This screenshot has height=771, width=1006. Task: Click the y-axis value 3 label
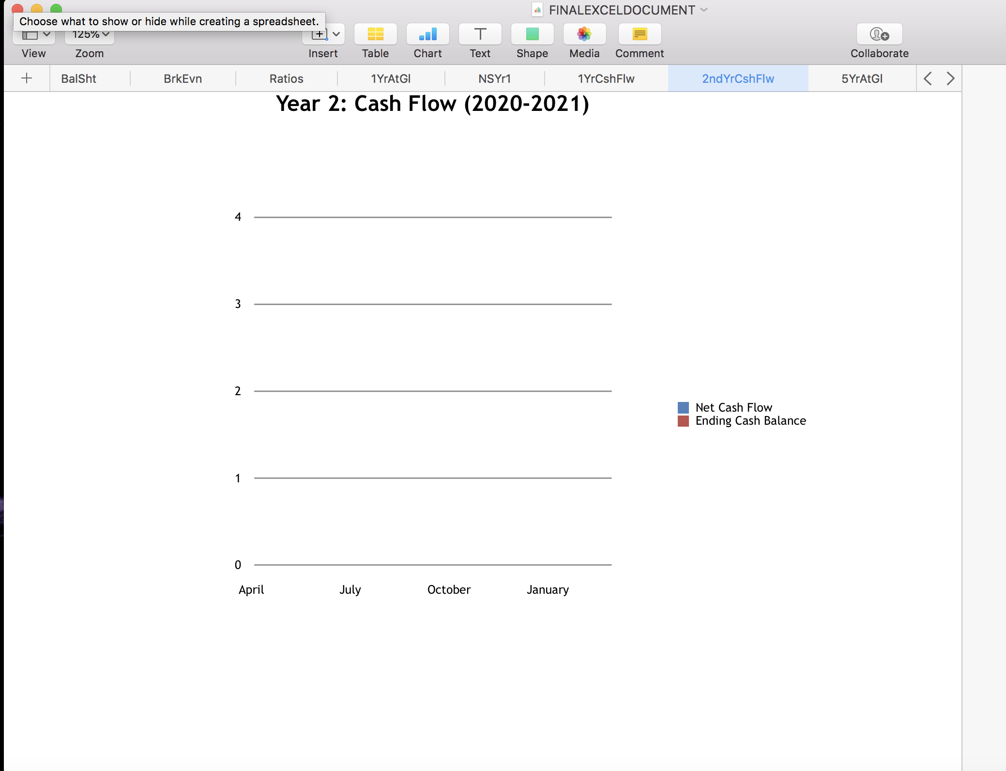pos(238,304)
